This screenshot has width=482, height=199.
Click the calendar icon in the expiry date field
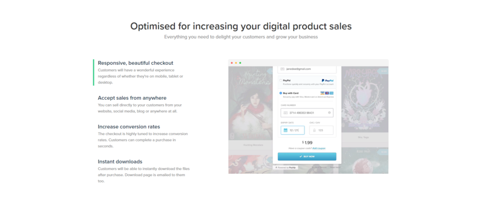tap(285, 130)
